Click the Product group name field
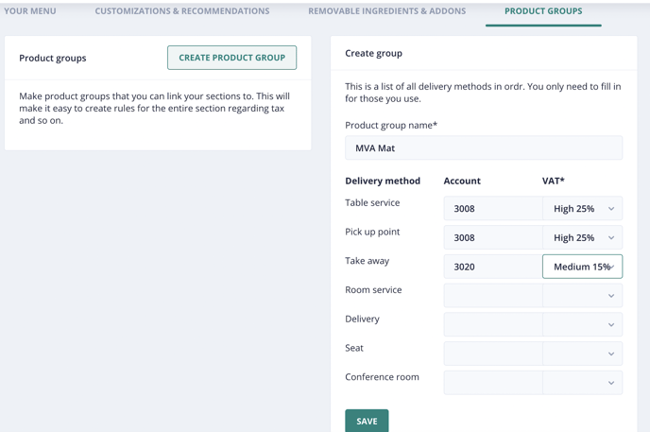Viewport: 650px width, 432px height. (x=484, y=148)
